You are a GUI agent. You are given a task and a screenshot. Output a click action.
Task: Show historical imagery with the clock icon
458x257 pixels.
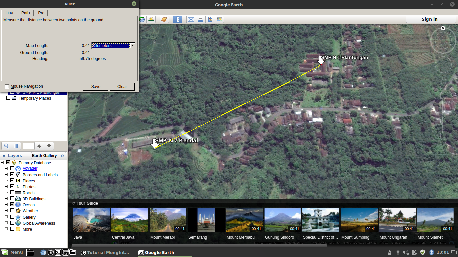tap(142, 19)
